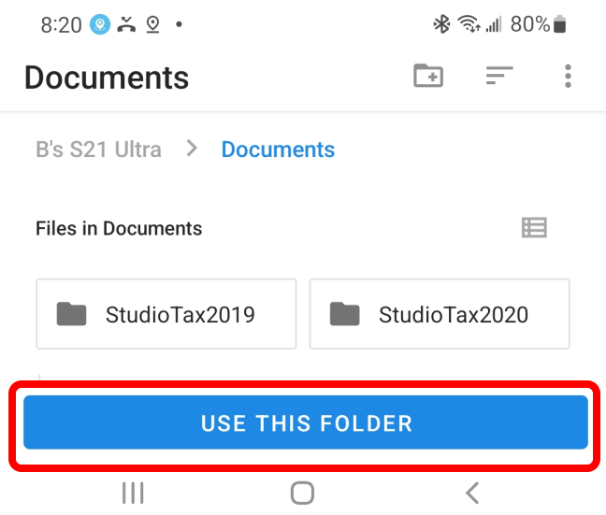Tap the USE THIS FOLDER button
606x515 pixels.
[306, 422]
